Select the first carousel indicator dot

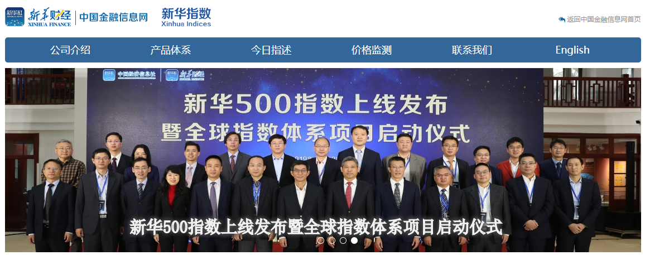321,240
